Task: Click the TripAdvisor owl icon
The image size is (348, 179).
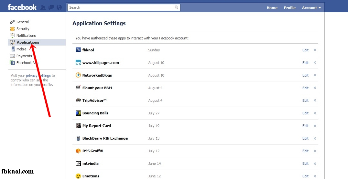Action: click(x=78, y=100)
